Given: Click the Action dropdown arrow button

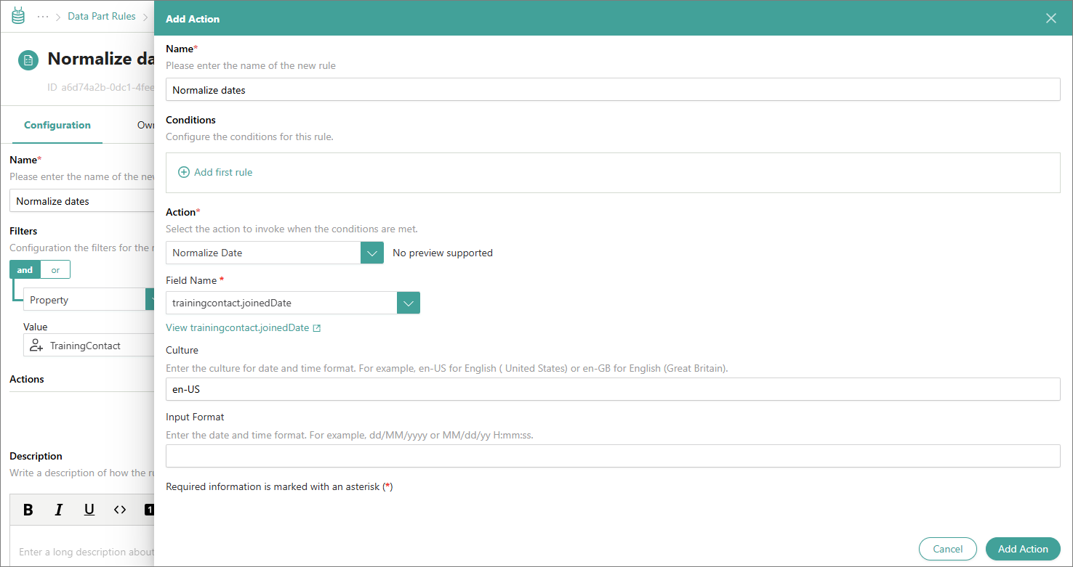Looking at the screenshot, I should 372,253.
